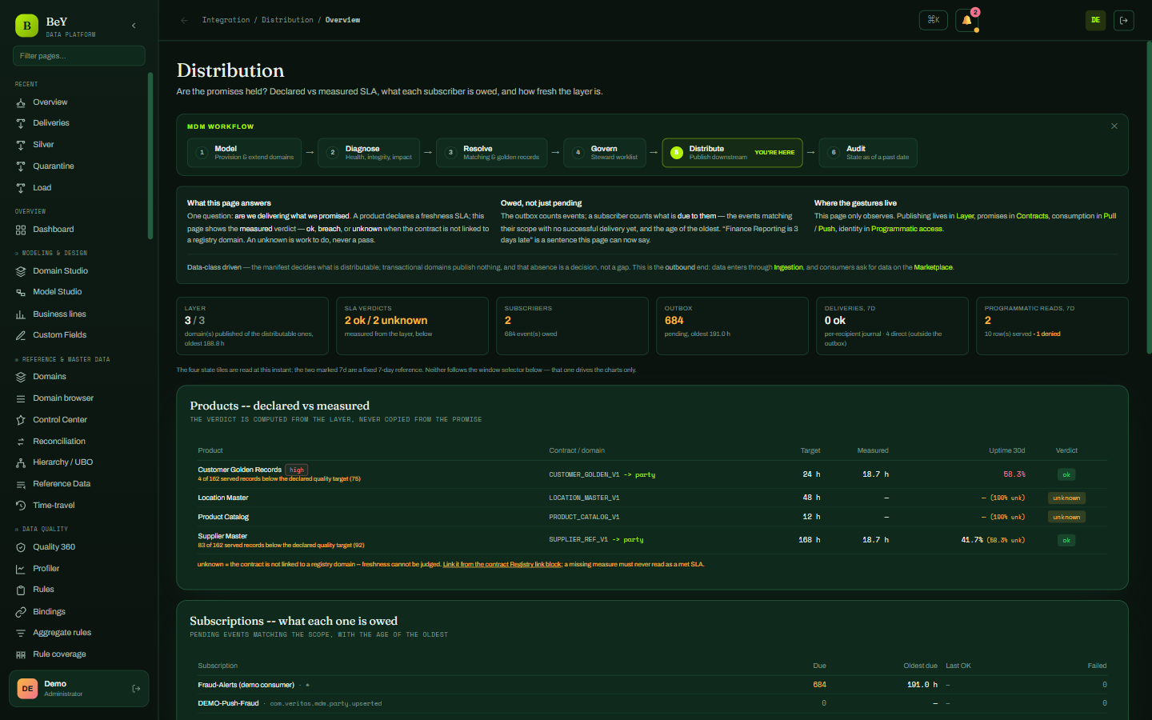Image resolution: width=1152 pixels, height=720 pixels.
Task: Switch language with the DE button
Action: (1095, 20)
